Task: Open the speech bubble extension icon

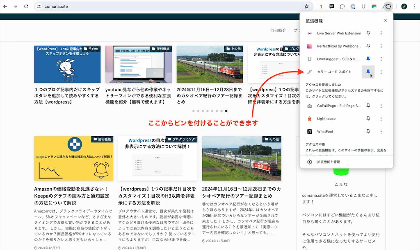Action: click(342, 7)
